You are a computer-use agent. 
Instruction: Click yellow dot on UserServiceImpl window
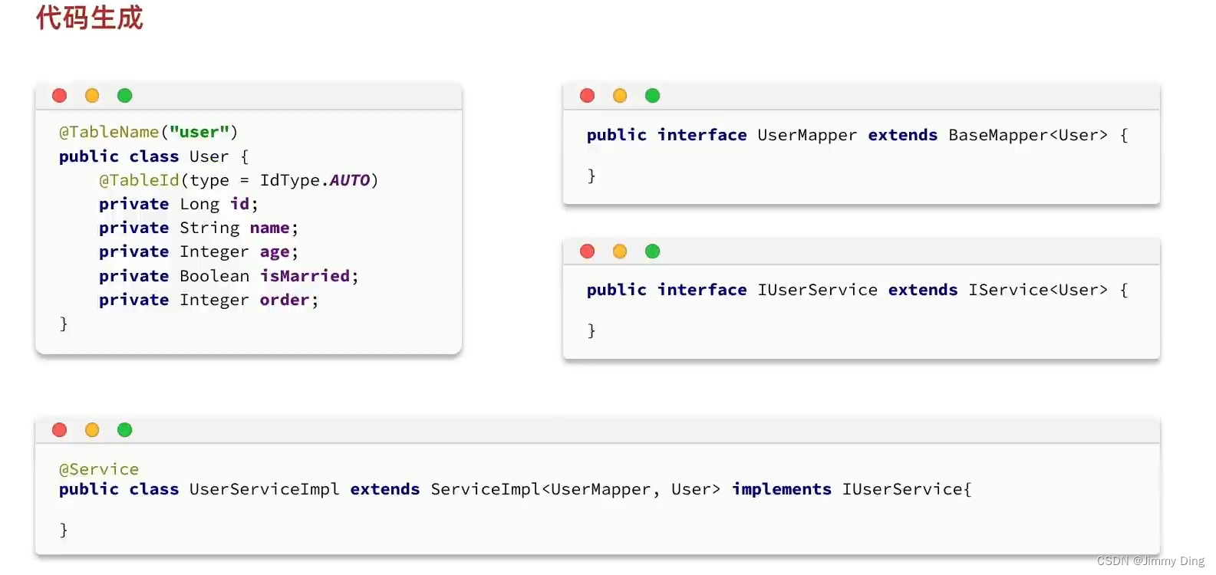tap(92, 429)
